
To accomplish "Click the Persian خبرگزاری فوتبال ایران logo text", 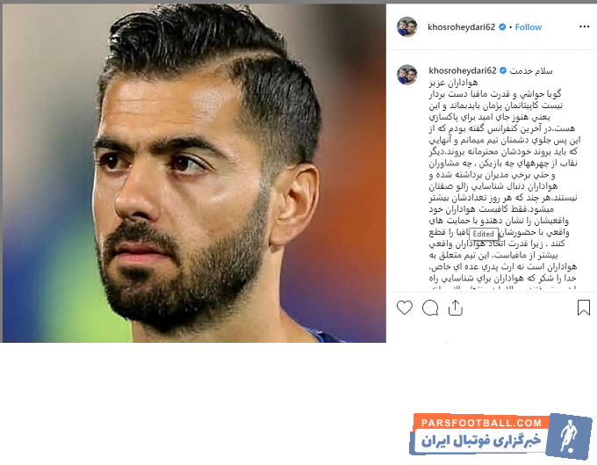I will click(x=481, y=441).
